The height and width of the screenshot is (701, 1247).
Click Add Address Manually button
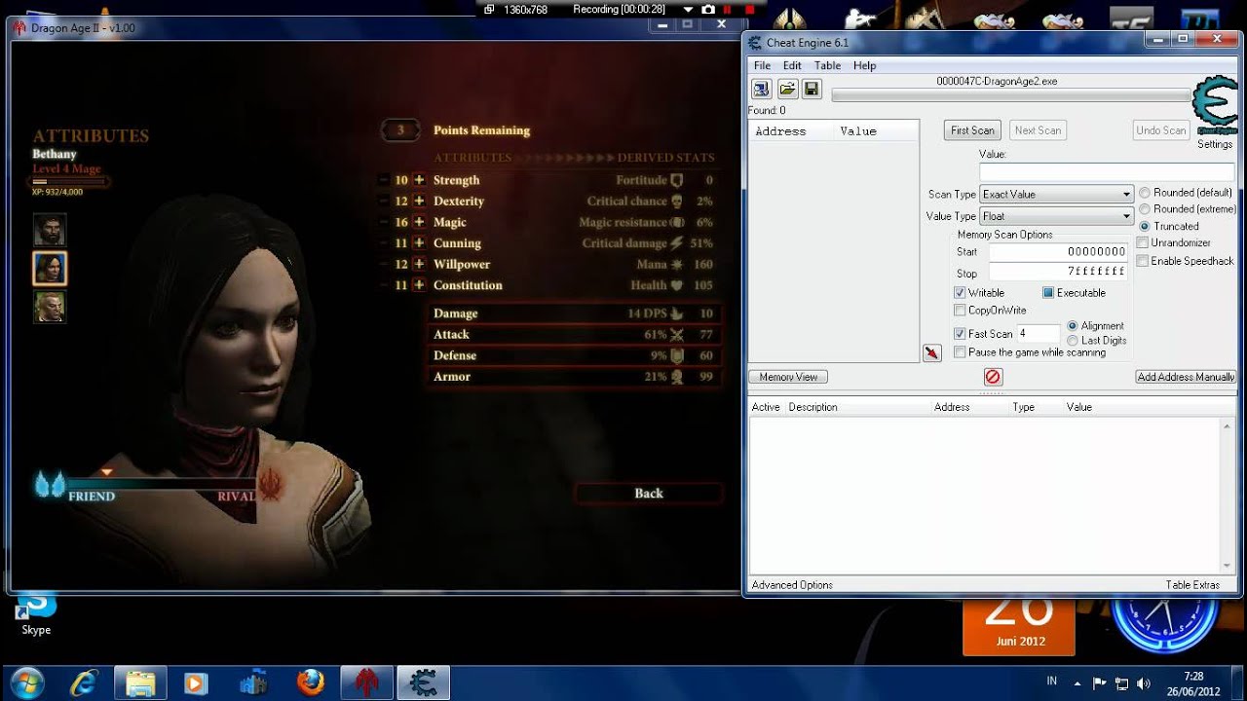click(x=1186, y=377)
